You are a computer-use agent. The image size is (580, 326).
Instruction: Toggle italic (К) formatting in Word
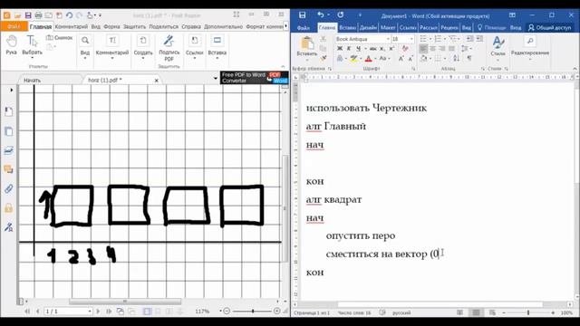(x=349, y=48)
